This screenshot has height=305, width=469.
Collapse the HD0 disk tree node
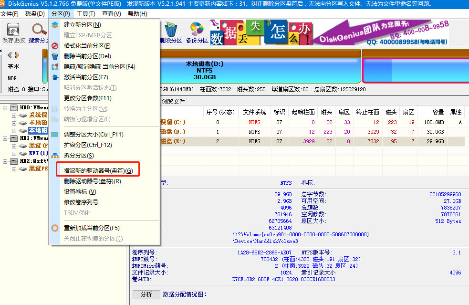pyautogui.click(x=5, y=108)
